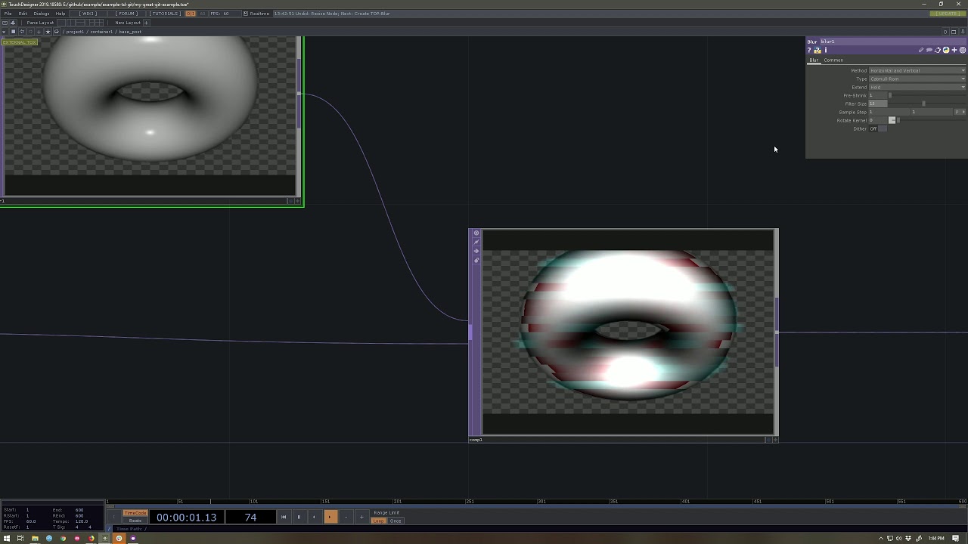Click plus icon in path bar
Image resolution: width=968 pixels, height=544 pixels.
point(39,32)
